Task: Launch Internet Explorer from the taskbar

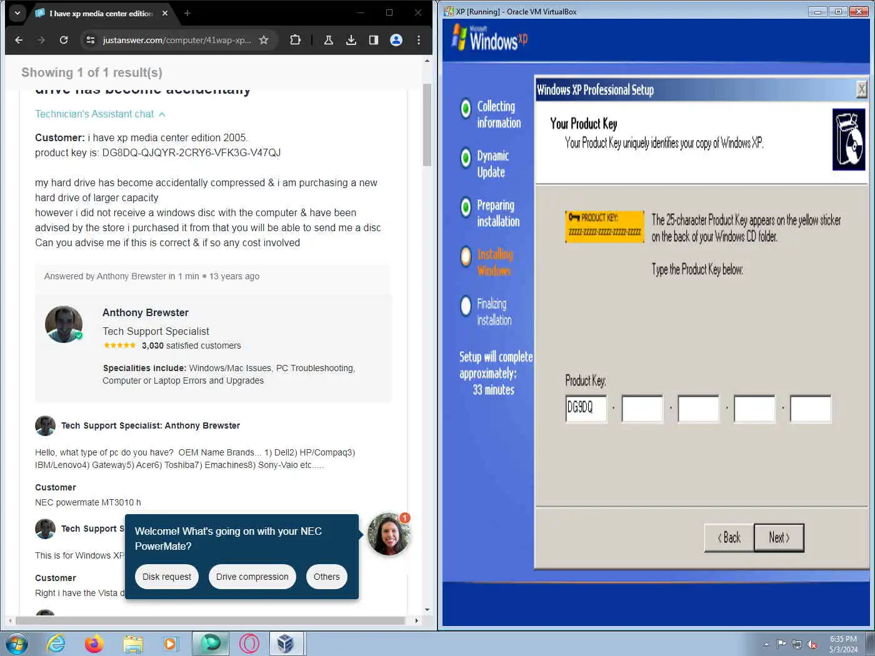Action: tap(56, 644)
